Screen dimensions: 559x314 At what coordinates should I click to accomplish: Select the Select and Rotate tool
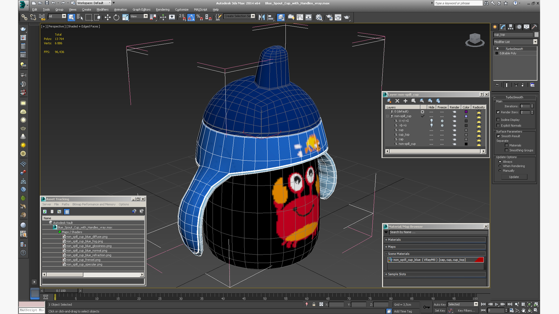(116, 17)
